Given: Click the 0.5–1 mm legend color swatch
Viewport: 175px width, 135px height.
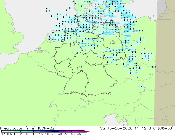Looking at the screenshot, I should click(11, 131).
